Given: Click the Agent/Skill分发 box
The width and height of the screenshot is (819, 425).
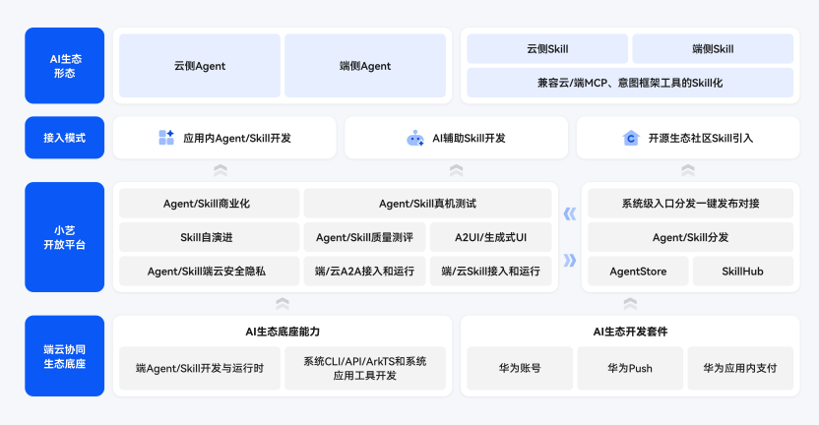Looking at the screenshot, I should (x=690, y=237).
